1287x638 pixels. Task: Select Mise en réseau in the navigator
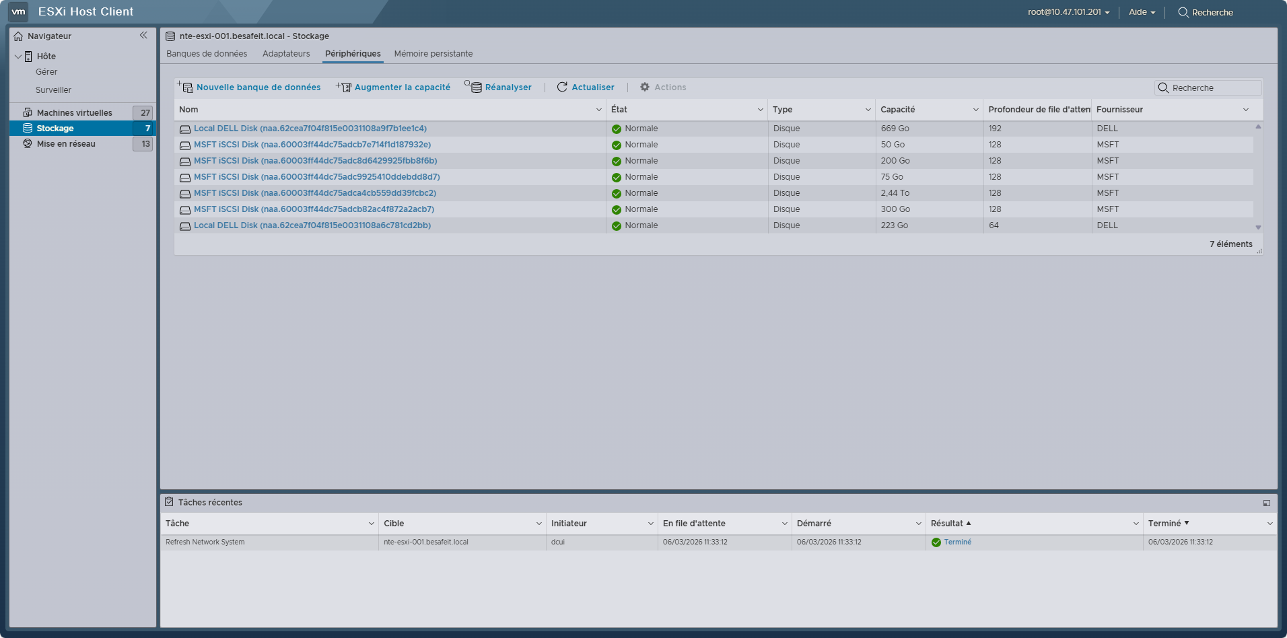pyautogui.click(x=66, y=144)
